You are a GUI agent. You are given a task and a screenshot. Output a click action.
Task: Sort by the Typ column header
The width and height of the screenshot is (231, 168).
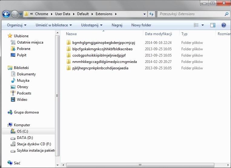click(x=197, y=34)
